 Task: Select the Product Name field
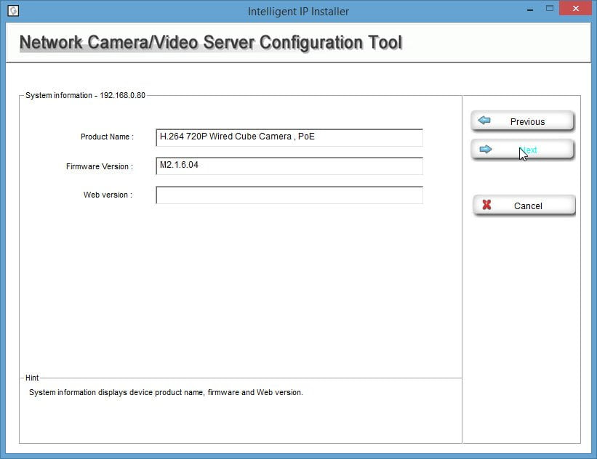[289, 137]
